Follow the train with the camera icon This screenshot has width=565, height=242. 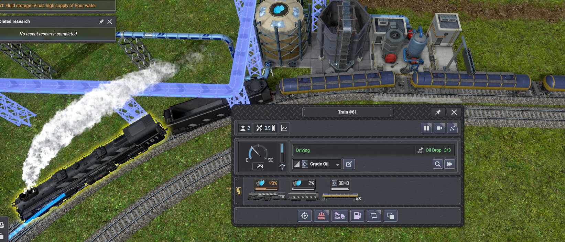[439, 128]
